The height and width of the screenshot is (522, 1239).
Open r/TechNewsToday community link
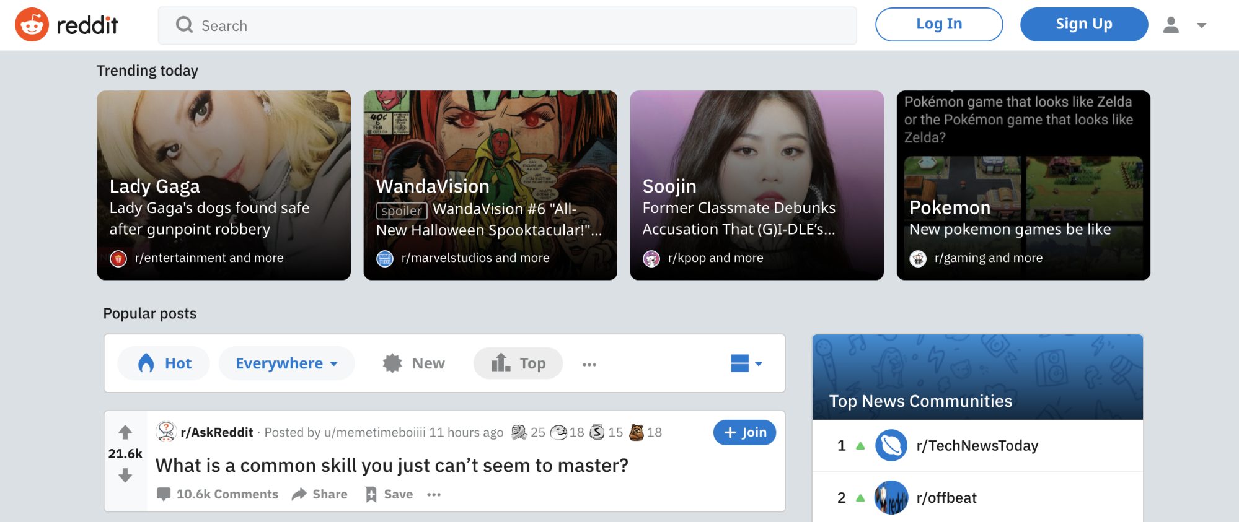(977, 445)
